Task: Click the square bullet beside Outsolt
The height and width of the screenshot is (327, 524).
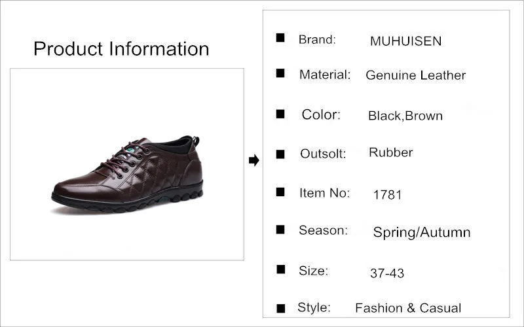Action: (280, 154)
